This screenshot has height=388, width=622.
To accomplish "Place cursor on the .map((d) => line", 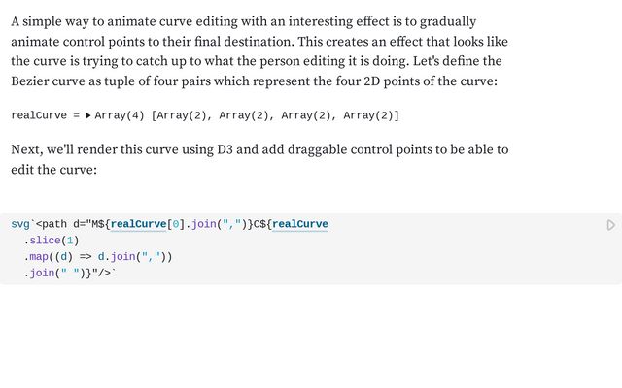I will (98, 257).
